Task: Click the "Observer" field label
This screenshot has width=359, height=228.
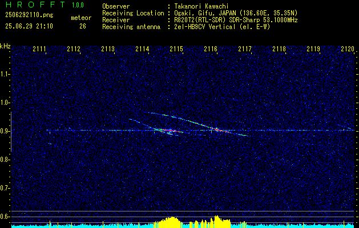Action: coord(116,6)
